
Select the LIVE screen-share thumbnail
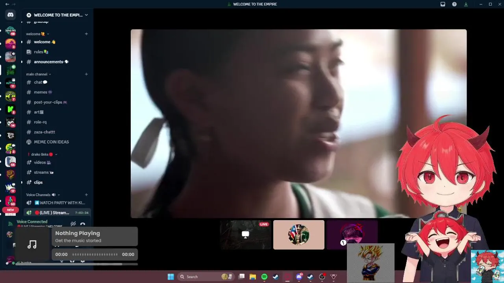point(246,235)
